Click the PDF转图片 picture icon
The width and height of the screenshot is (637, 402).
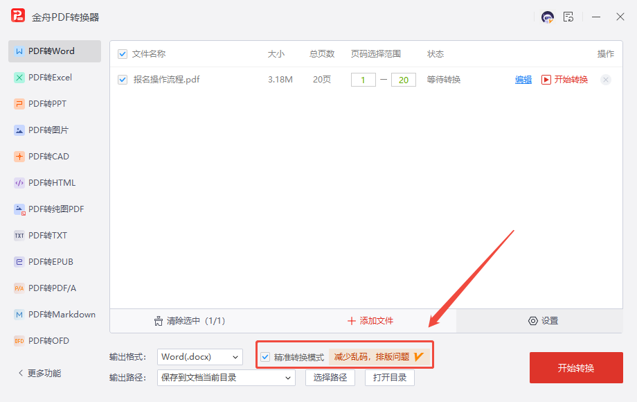pos(19,130)
